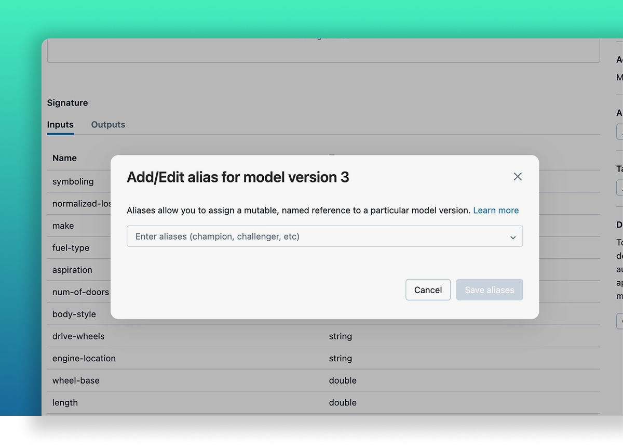Select the make input row
623x447 pixels.
click(x=62, y=226)
